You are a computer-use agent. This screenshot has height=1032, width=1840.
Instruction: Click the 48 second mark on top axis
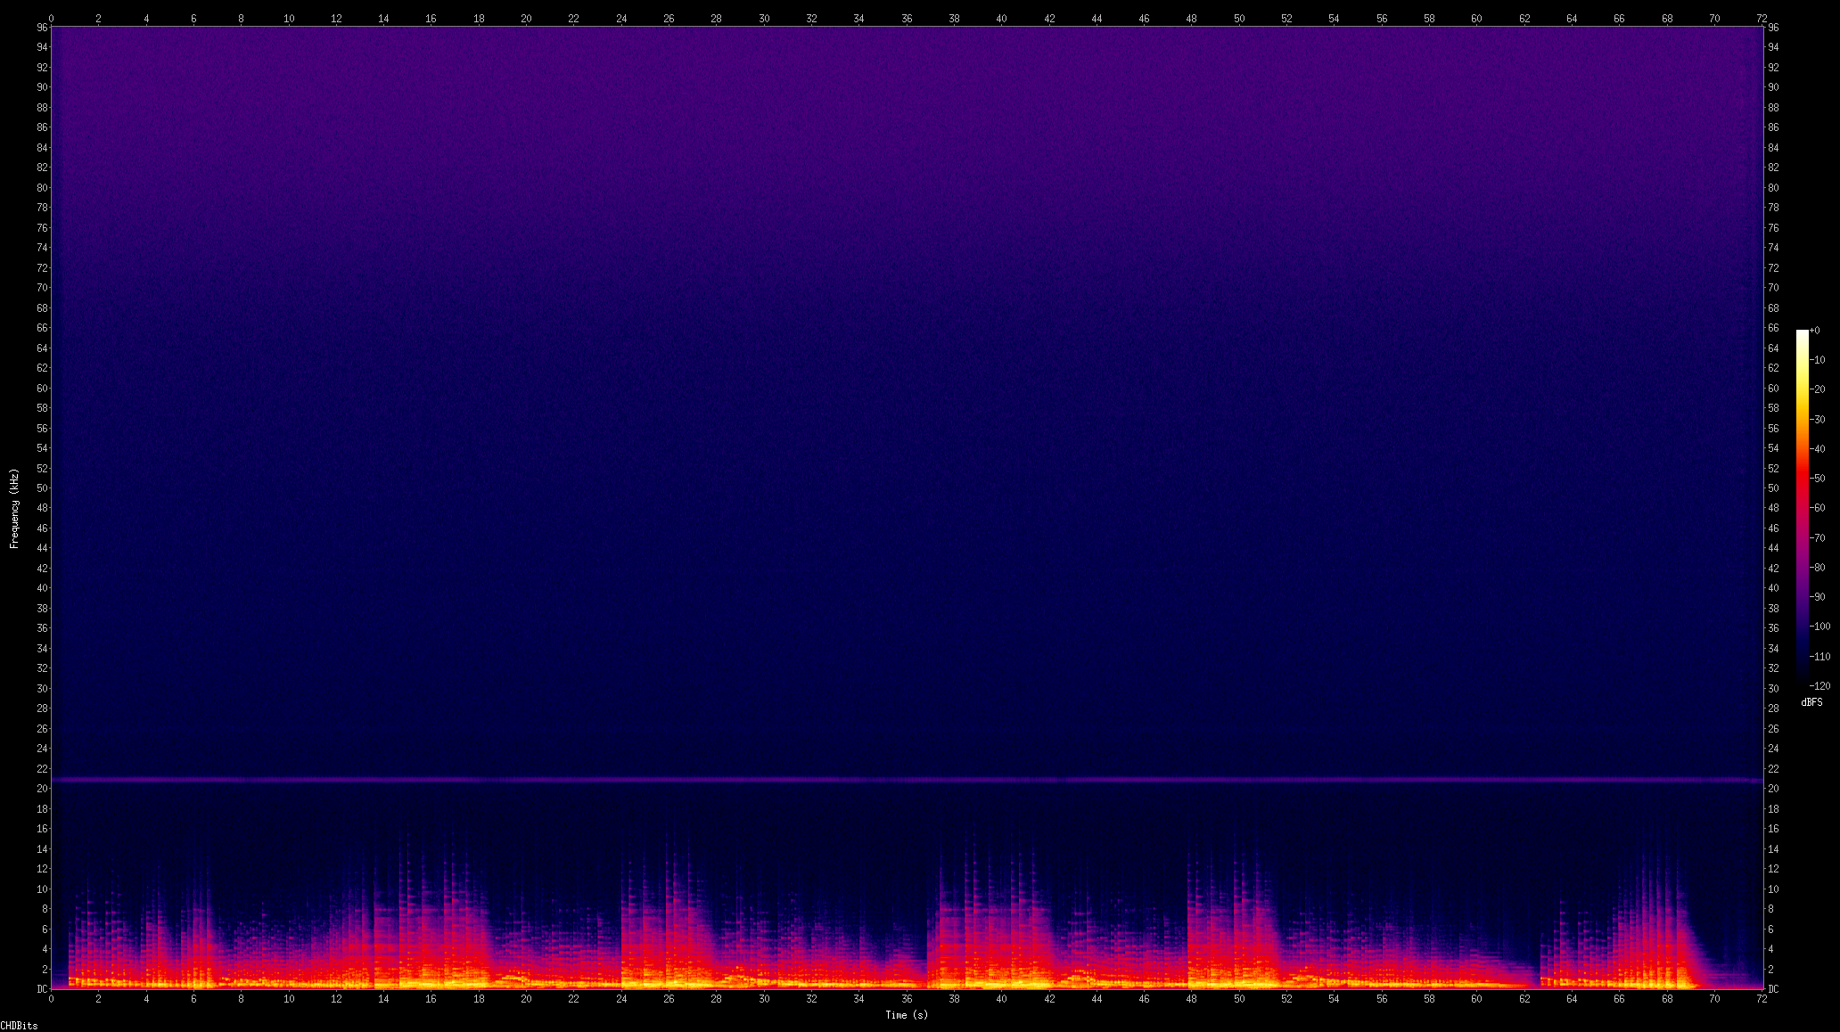1191,18
